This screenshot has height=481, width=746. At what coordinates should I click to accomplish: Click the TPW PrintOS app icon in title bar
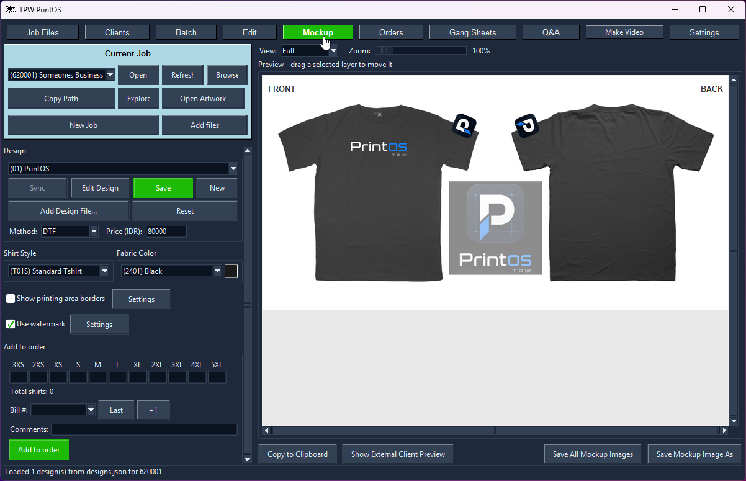tap(11, 9)
